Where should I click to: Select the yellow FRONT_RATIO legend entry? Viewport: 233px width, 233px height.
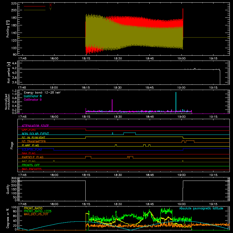(33, 208)
